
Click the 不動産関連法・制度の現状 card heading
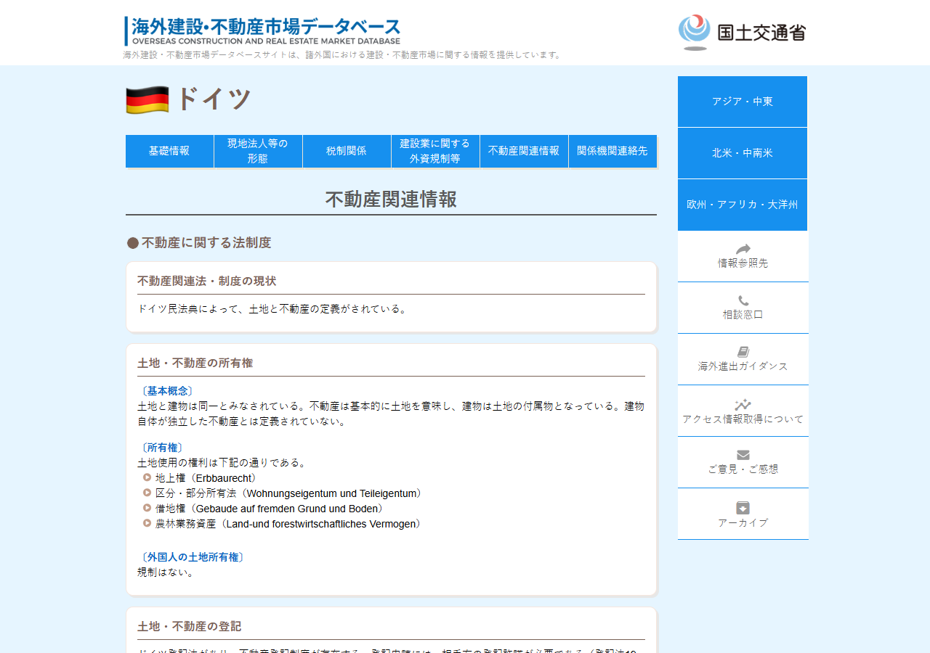coord(207,281)
